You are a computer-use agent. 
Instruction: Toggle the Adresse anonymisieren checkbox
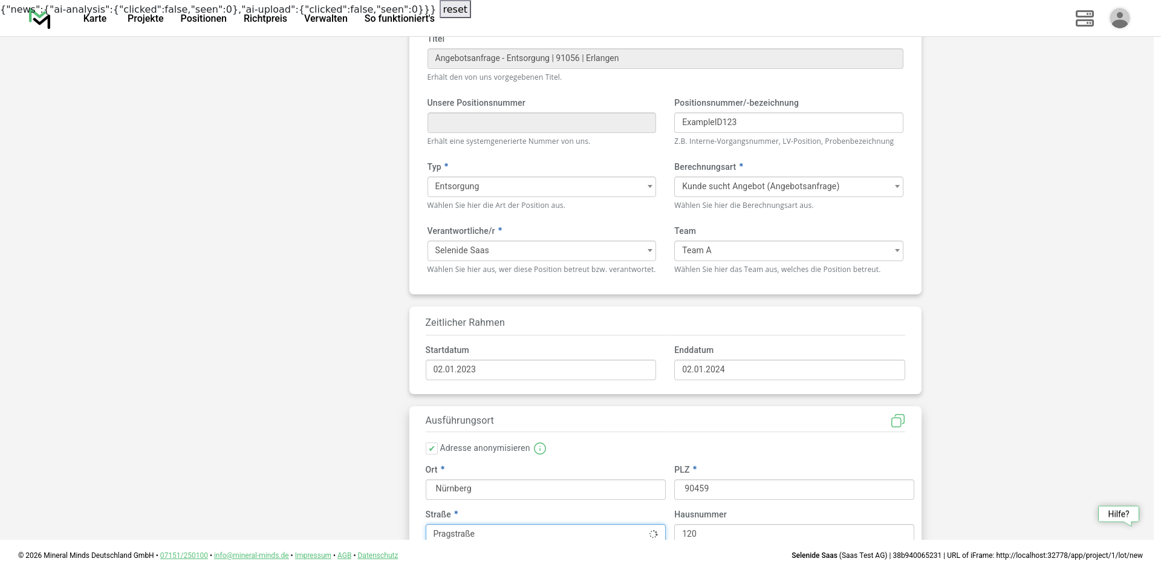pyautogui.click(x=432, y=449)
